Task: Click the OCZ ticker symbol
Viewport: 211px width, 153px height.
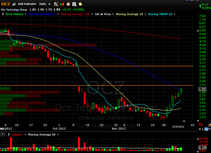Action: [x=6, y=4]
